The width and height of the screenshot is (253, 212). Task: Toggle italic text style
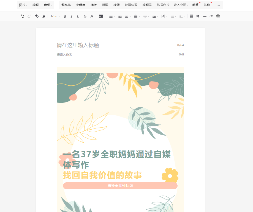72,16
